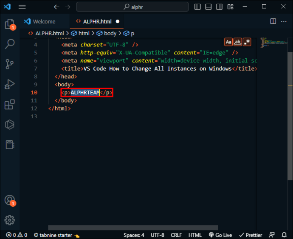This screenshot has width=293, height=239.
Task: Open the Extensions view
Action: [x=9, y=105]
